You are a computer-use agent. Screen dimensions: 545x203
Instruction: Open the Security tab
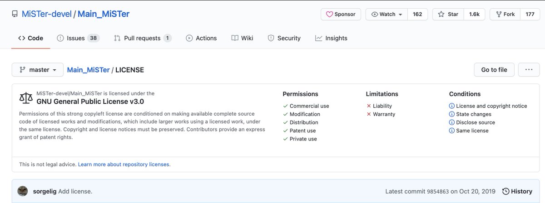pyautogui.click(x=284, y=38)
